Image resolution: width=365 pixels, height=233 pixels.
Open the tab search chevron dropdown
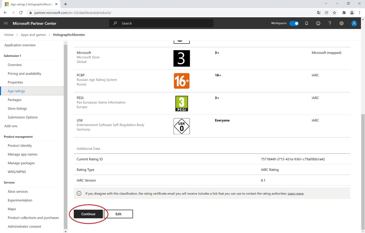[326, 4]
